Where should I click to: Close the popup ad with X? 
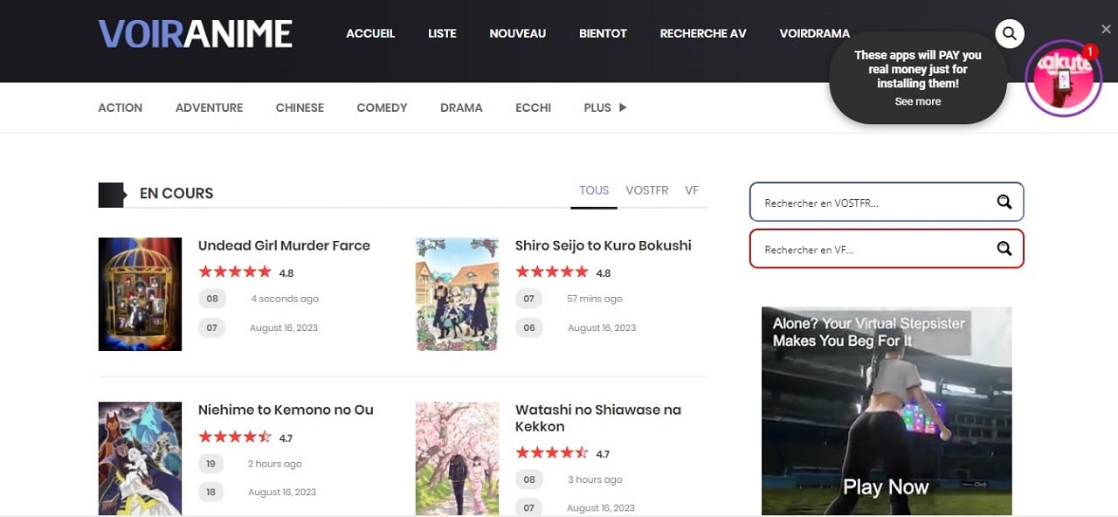(x=1106, y=30)
